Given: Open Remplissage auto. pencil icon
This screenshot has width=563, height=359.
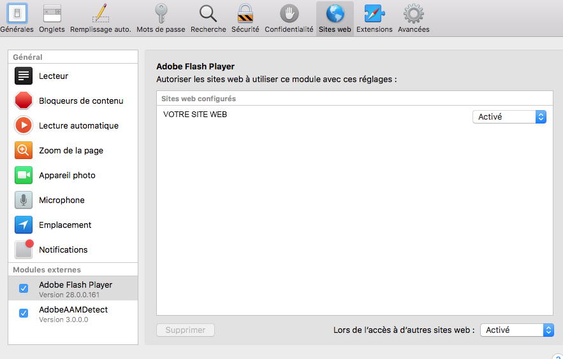Looking at the screenshot, I should point(101,13).
